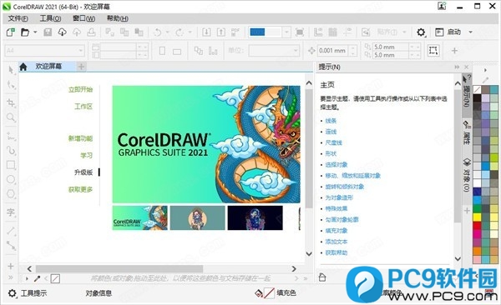This screenshot has height=305, width=501.
Task: Expand the 启动 workspace launcher dropdown
Action: (470, 32)
